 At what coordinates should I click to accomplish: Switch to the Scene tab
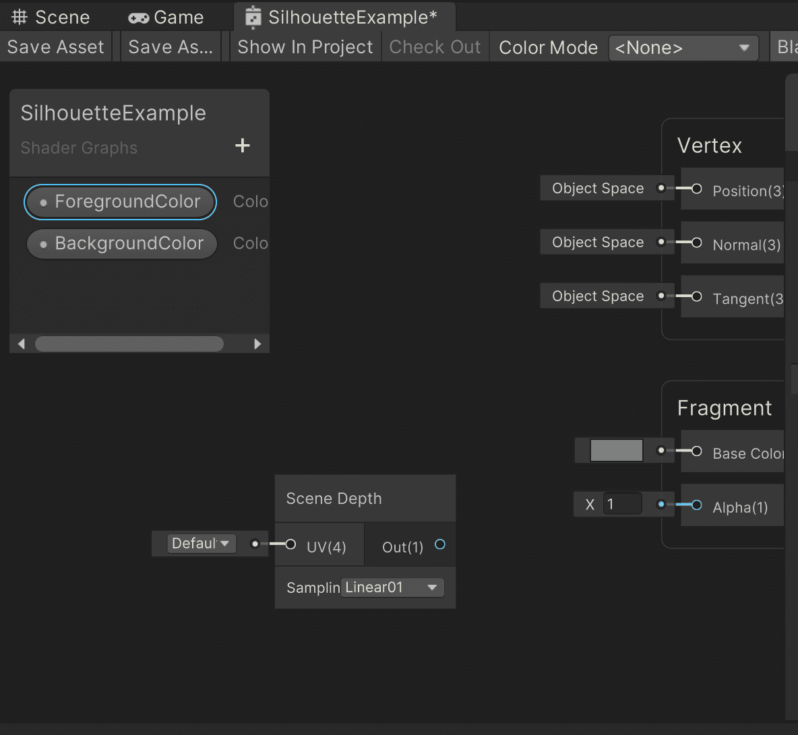(x=51, y=18)
